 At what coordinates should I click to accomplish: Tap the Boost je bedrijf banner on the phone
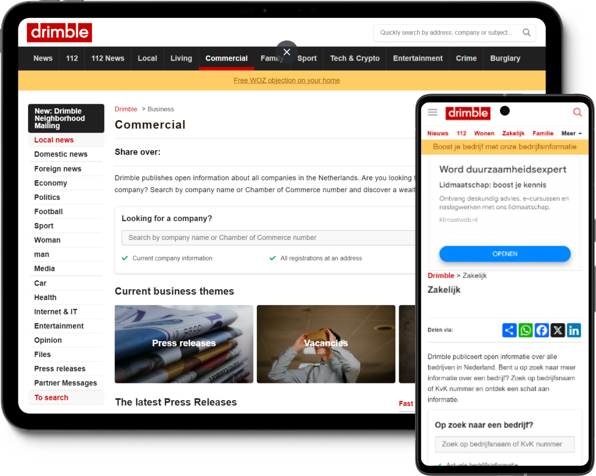(505, 147)
